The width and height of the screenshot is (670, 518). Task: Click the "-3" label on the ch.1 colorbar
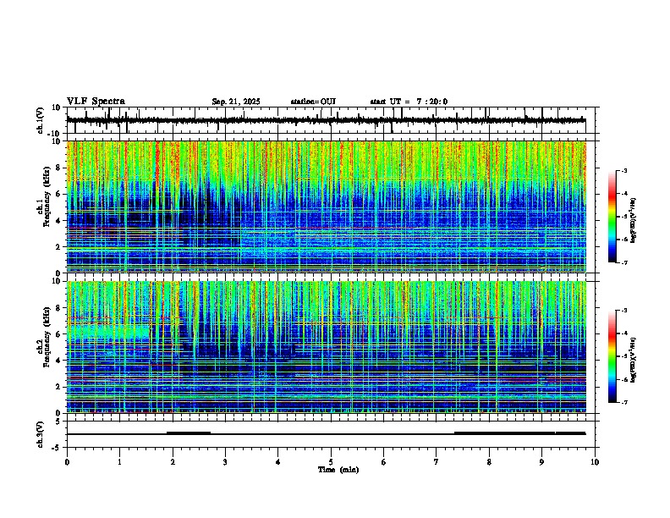(623, 170)
